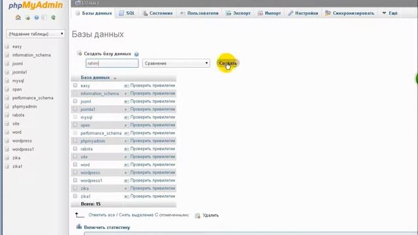The width and height of the screenshot is (418, 235).
Task: Open the SQL tab
Action: coord(127,13)
